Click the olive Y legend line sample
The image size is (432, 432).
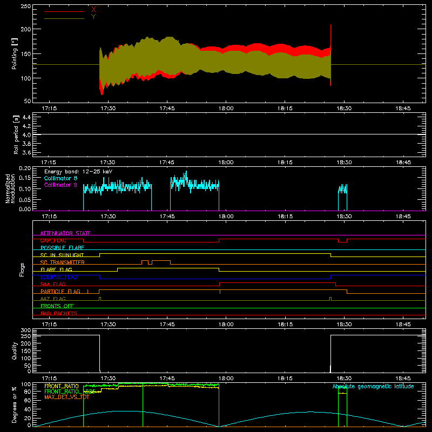[64, 18]
